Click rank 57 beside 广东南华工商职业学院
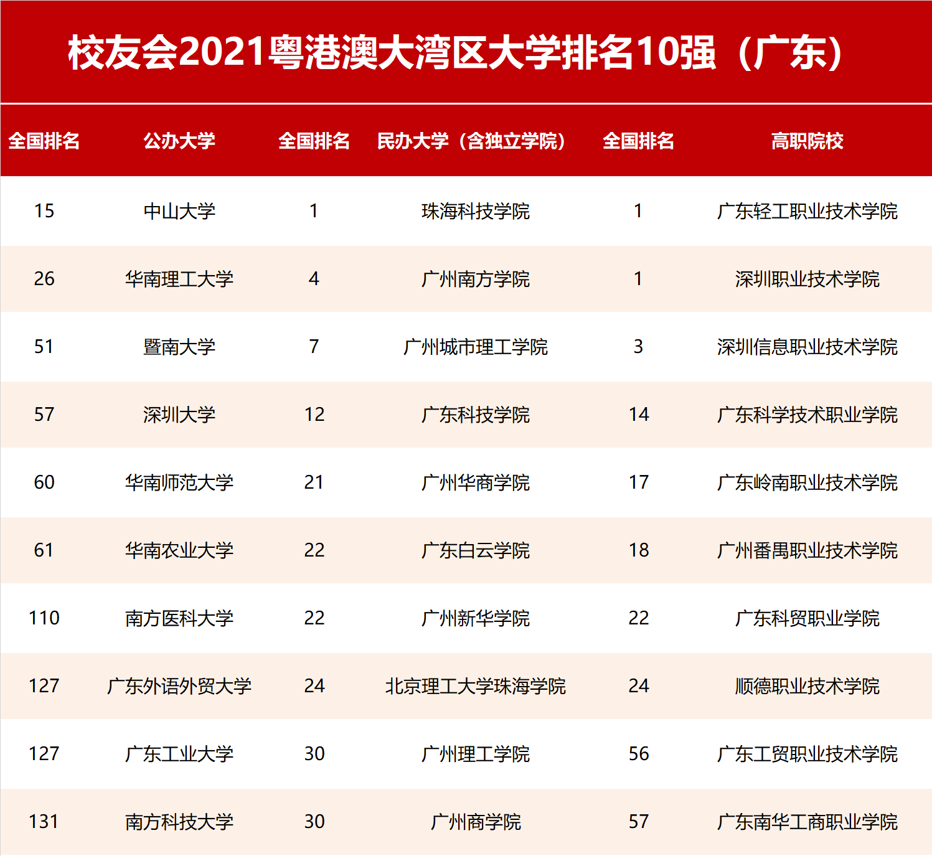Viewport: 932px width, 856px height. (x=638, y=822)
